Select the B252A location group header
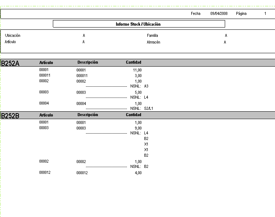 [10, 63]
